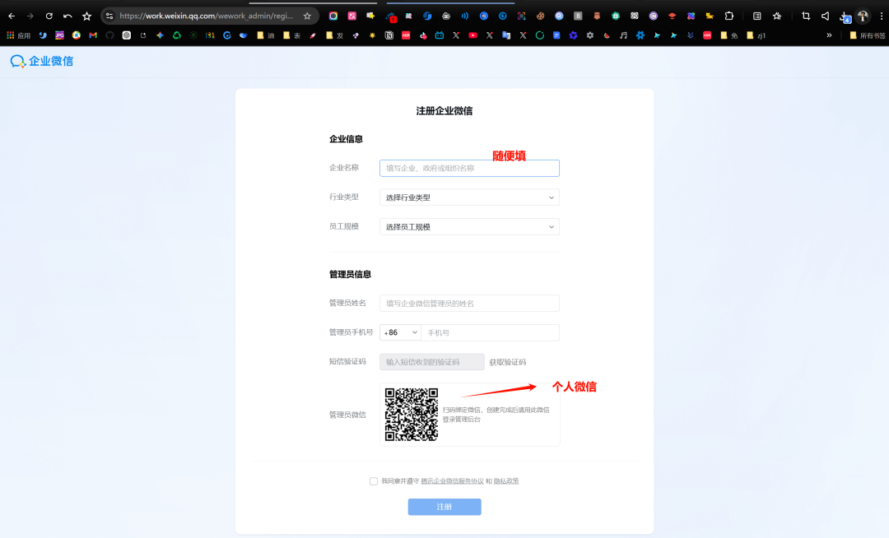Check the agree to service agreement checkbox
This screenshot has width=889, height=538.
coord(374,480)
